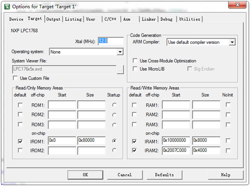
Task: Switch to the User tab
Action: pyautogui.click(x=93, y=19)
